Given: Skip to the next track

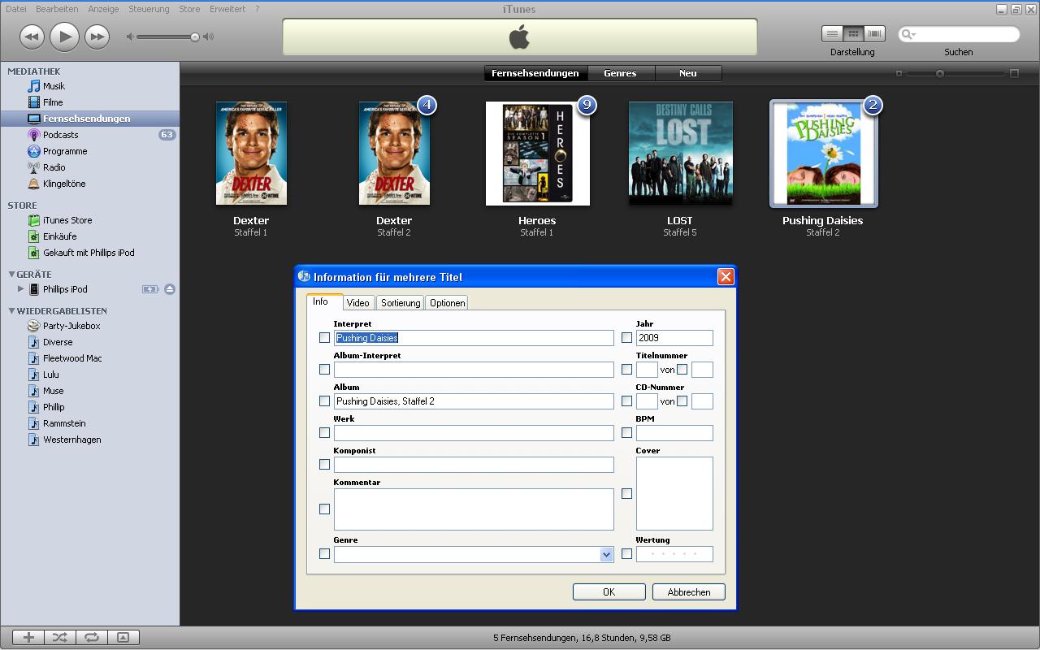Looking at the screenshot, I should coord(97,36).
